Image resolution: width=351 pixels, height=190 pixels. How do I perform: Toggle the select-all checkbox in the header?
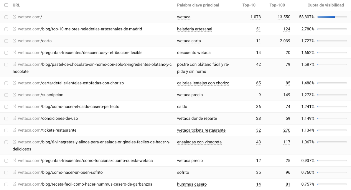pos(6,5)
